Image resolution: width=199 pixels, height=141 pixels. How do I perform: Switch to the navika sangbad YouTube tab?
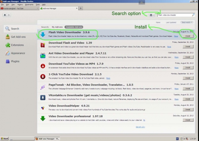20,8
